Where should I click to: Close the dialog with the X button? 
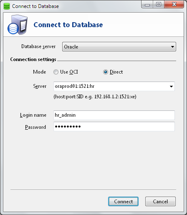[x=174, y=5]
